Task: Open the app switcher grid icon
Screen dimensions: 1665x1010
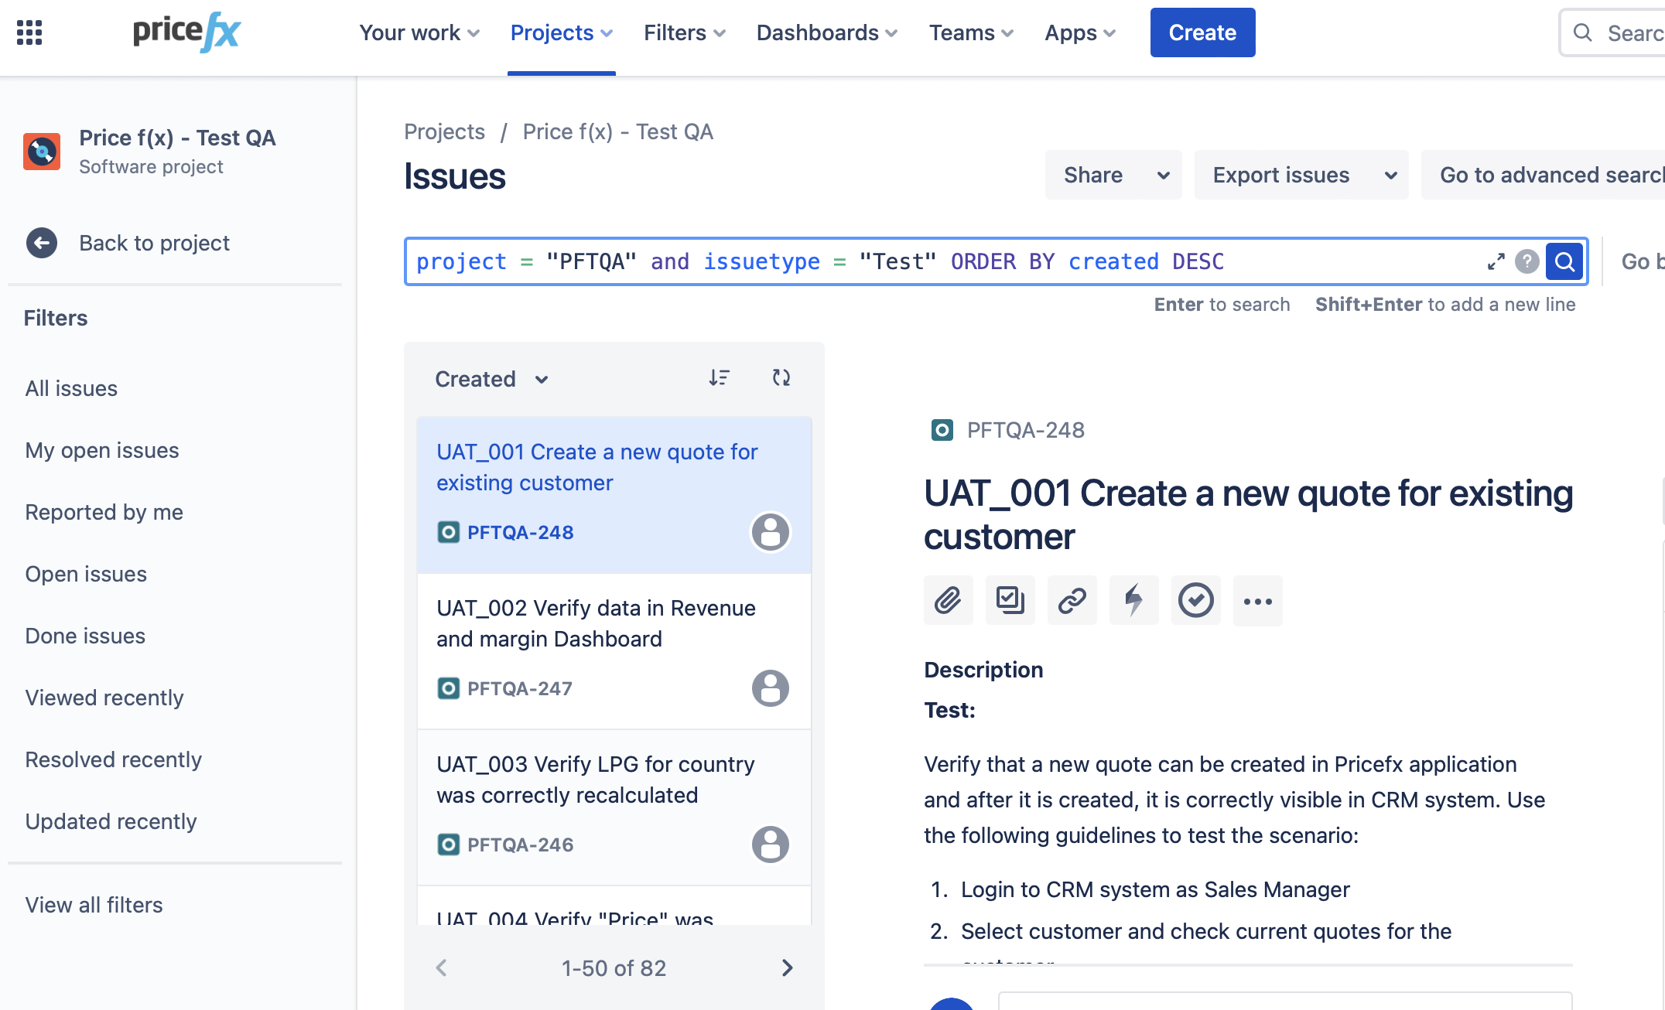Action: pos(29,32)
